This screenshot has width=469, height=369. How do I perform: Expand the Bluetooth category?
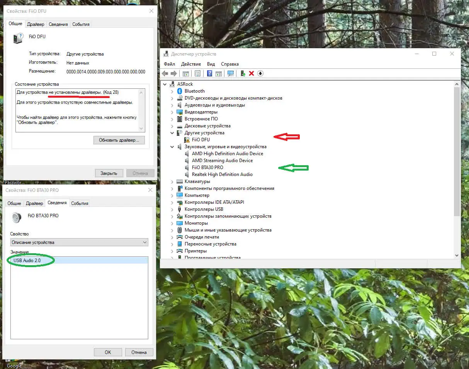[172, 91]
